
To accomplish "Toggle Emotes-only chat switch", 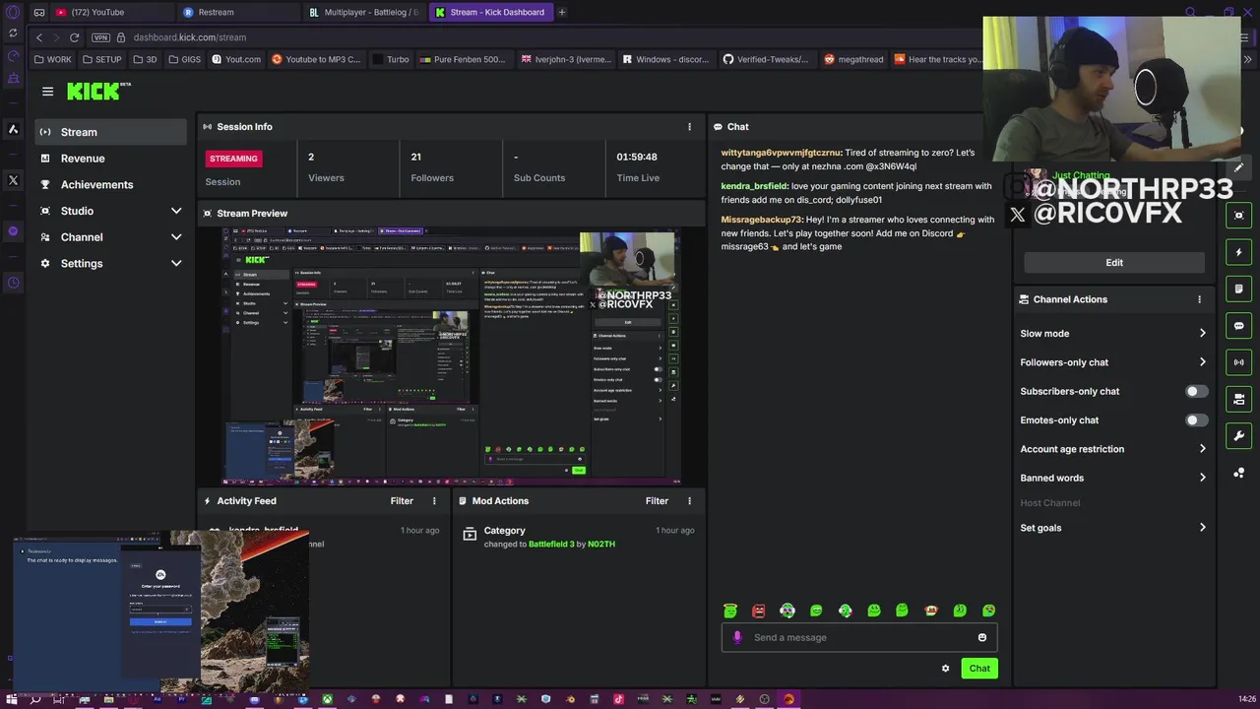I will (x=1196, y=420).
